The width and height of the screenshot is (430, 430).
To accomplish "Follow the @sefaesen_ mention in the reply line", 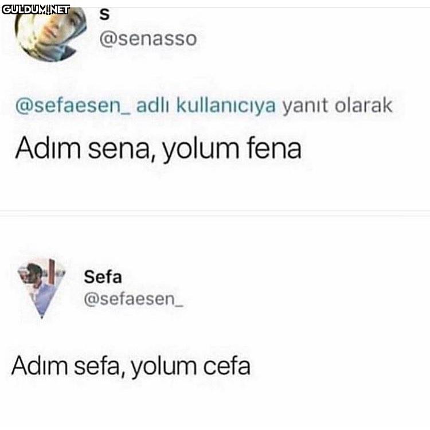I will tap(73, 106).
